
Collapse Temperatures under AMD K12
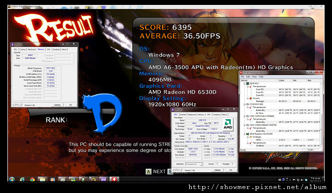[248, 87]
